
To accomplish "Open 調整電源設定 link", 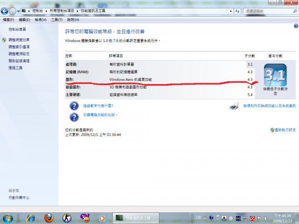I will (19, 54).
